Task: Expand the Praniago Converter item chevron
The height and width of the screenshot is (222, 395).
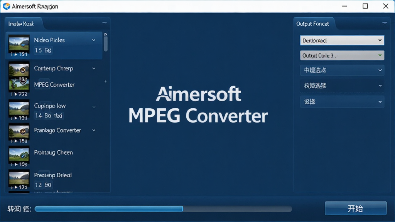Action: click(x=94, y=130)
